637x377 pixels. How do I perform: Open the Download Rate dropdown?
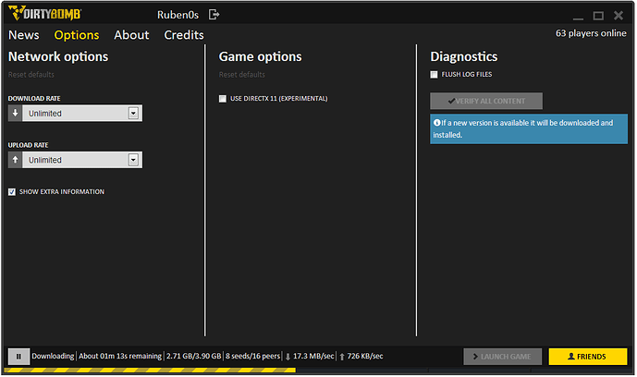pyautogui.click(x=133, y=113)
